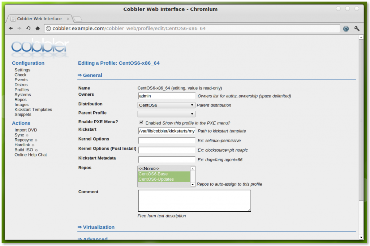Screen dimensions: 370x246
Task: Click the browser reload icon
Action: [29, 29]
